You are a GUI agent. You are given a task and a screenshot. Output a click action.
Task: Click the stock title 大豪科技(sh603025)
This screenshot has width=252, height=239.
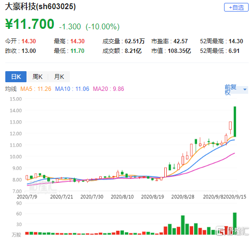40,7
